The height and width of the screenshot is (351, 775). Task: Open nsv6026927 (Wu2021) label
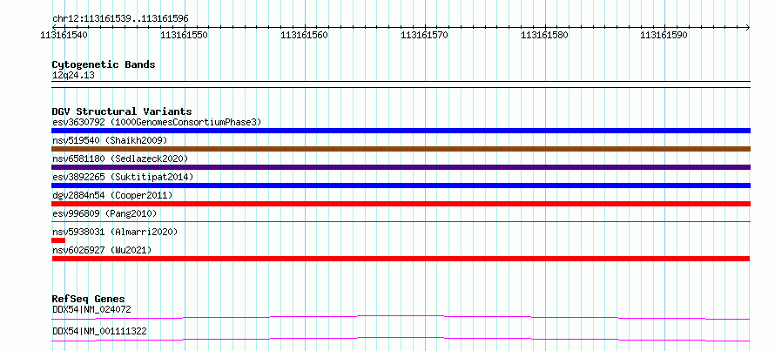102,250
